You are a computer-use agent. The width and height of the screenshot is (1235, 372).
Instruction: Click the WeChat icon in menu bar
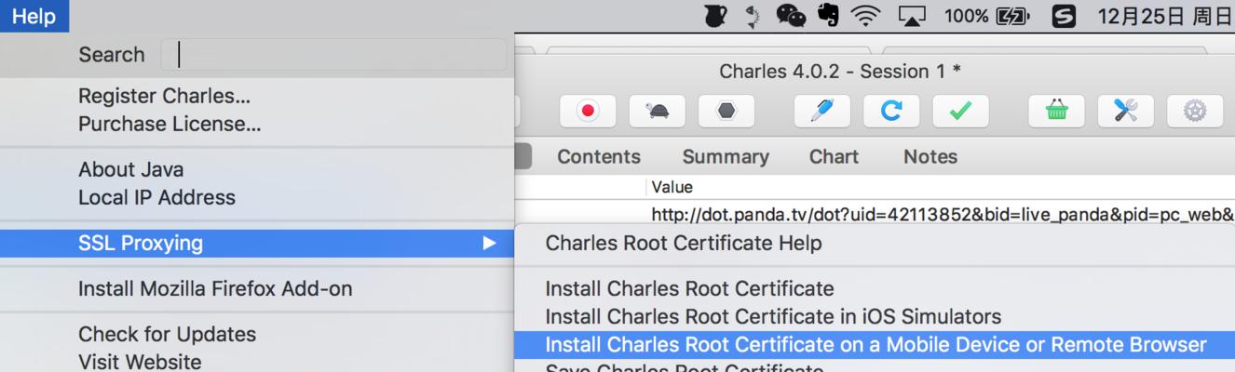[x=791, y=16]
